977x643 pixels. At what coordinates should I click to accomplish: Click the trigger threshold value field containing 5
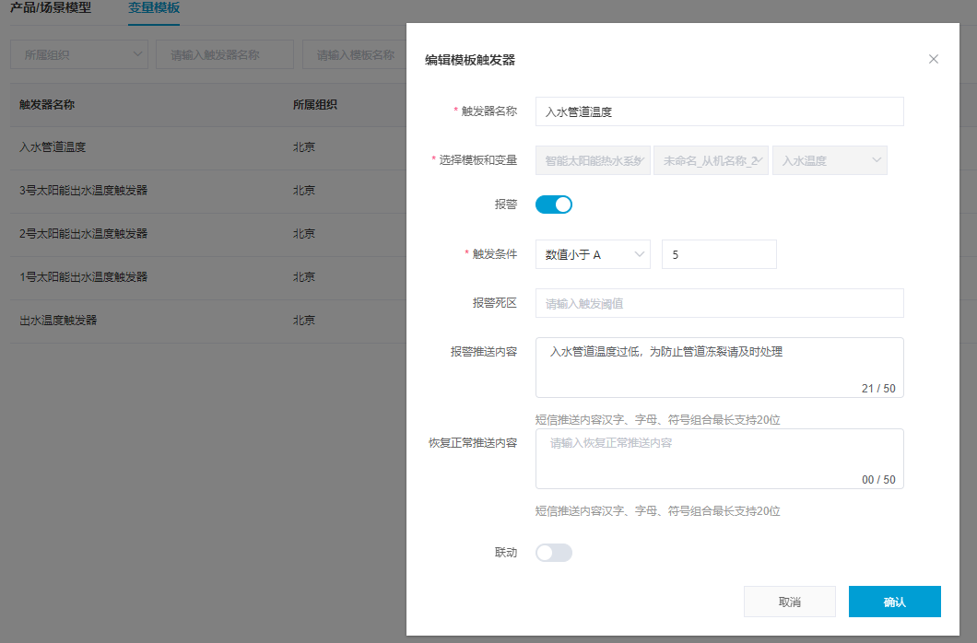point(719,254)
